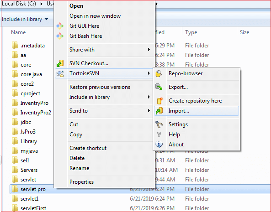Click the cproject folder icon
Image resolution: width=271 pixels, height=212 pixels.
[x=15, y=93]
